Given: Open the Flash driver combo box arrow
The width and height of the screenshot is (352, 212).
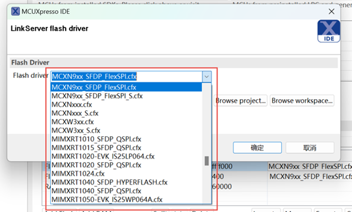Looking at the screenshot, I should point(206,77).
